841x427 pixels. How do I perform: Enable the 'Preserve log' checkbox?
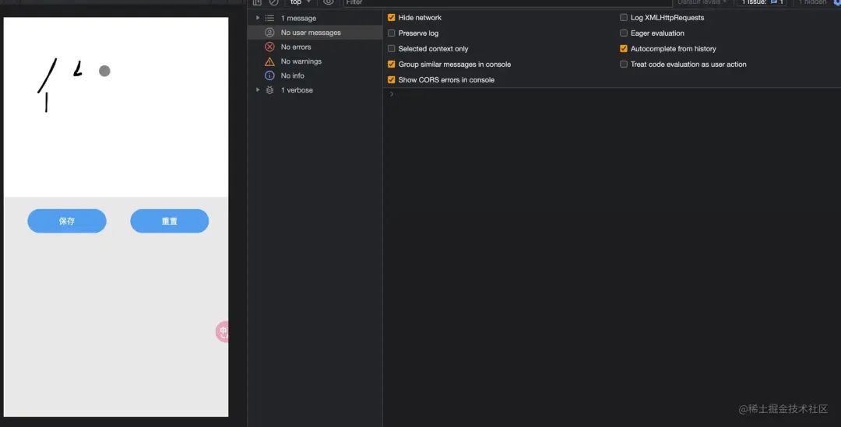tap(392, 33)
